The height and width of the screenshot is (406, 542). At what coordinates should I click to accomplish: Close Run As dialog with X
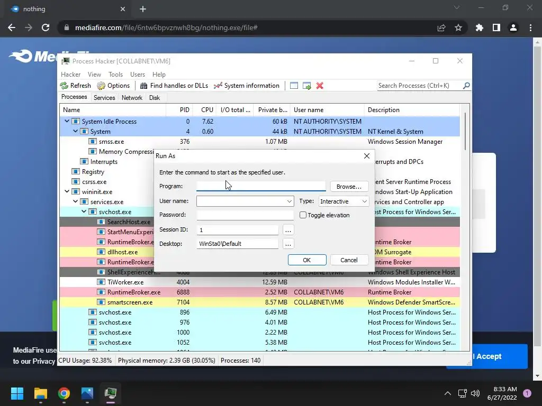point(367,156)
